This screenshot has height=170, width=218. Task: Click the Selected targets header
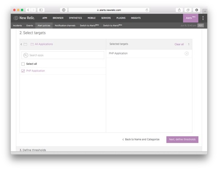coord(119,44)
